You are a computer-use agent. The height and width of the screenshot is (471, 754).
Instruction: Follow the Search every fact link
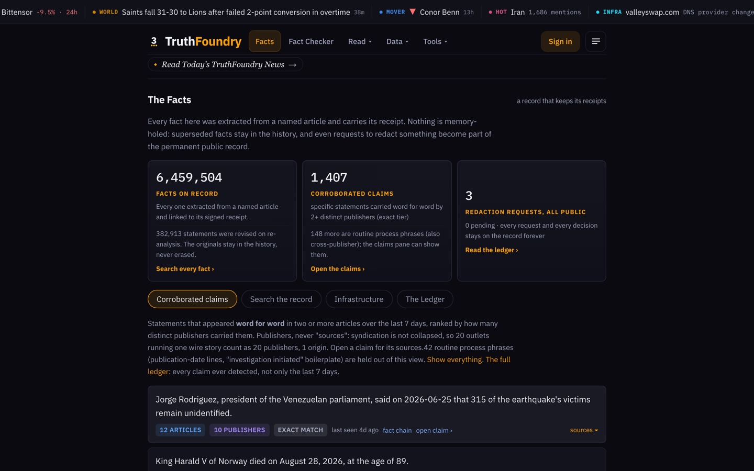pos(185,268)
